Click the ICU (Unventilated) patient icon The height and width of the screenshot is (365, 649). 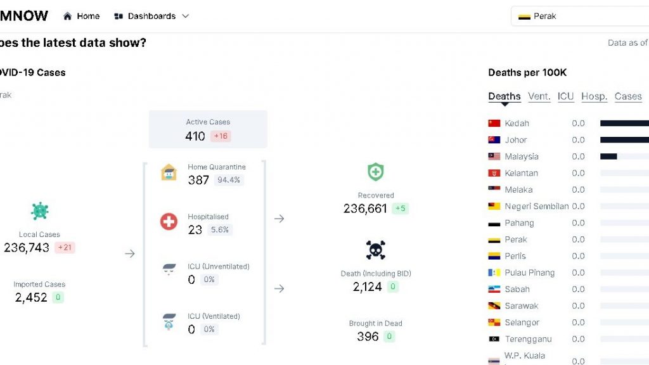pos(169,270)
